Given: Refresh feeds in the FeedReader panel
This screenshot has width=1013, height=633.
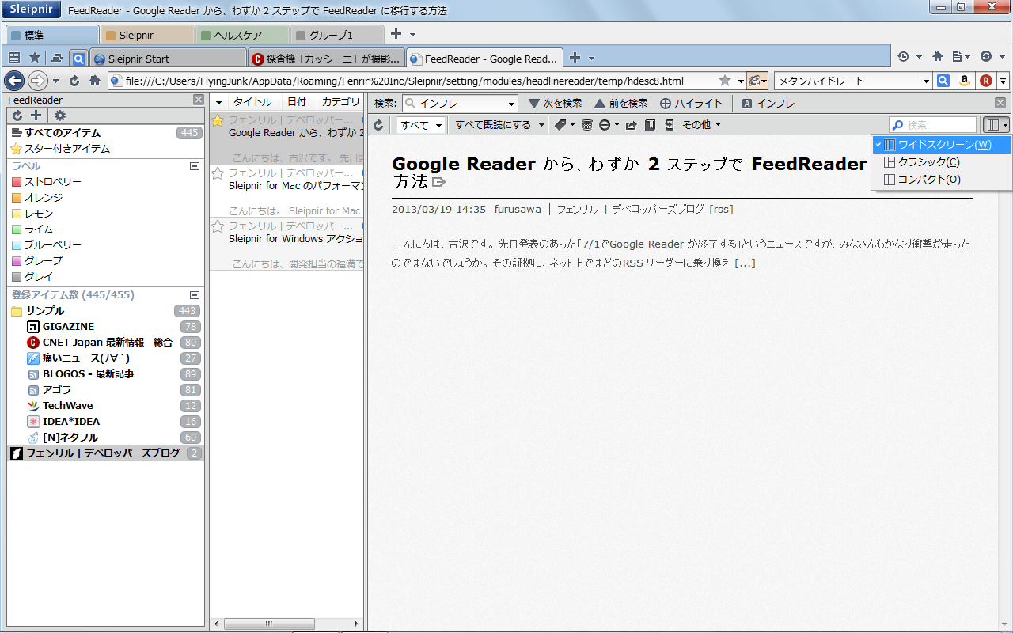Looking at the screenshot, I should click(17, 116).
